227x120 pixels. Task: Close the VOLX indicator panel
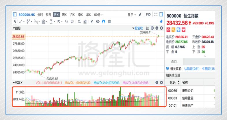[x=157, y=82]
